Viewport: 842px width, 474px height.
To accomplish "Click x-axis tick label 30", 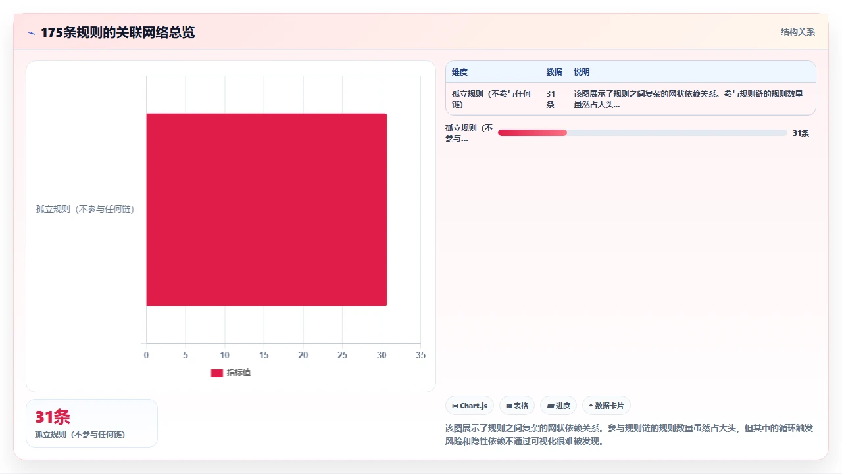I will pos(382,355).
